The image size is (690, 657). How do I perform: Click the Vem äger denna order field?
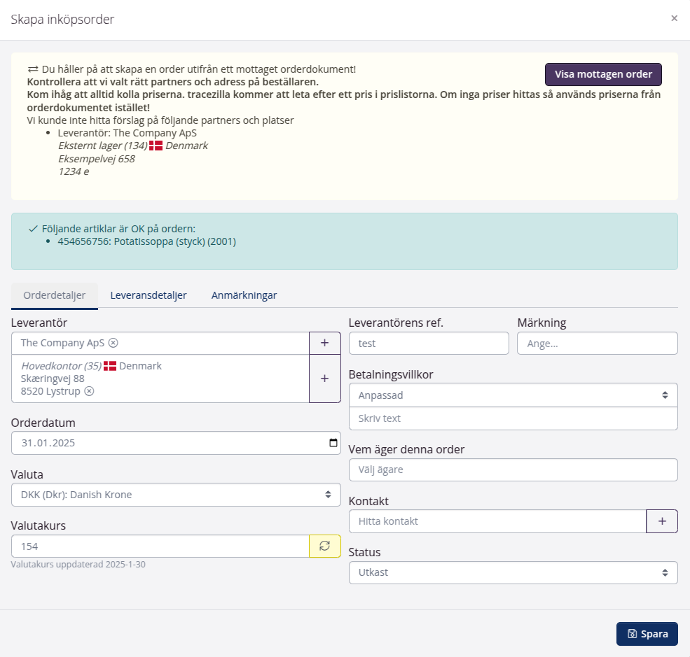[x=513, y=469]
